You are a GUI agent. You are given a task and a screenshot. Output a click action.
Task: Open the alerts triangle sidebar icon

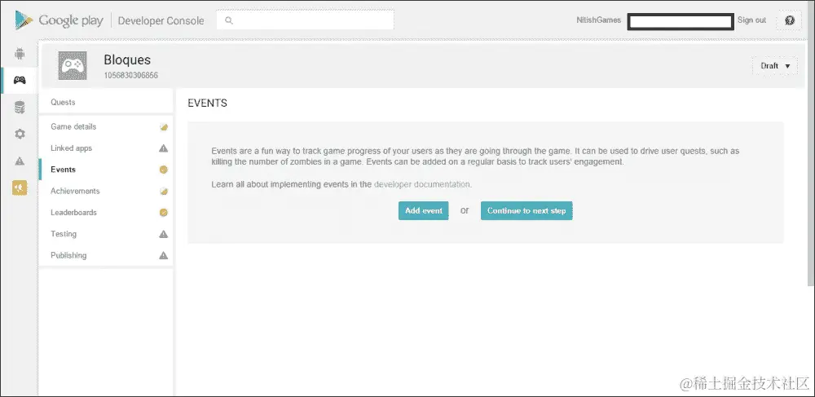(x=20, y=161)
